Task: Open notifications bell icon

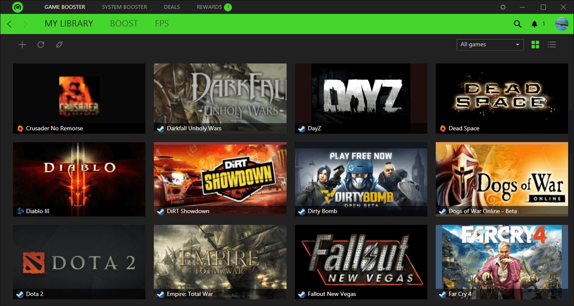Action: pyautogui.click(x=535, y=24)
